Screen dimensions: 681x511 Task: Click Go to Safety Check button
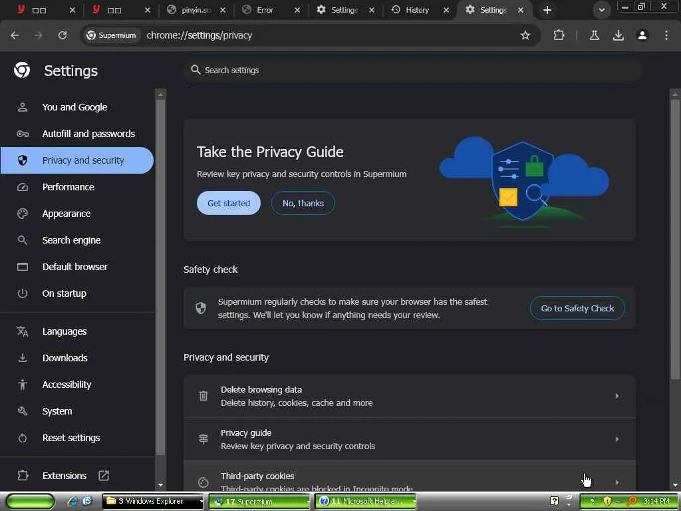pyautogui.click(x=577, y=308)
